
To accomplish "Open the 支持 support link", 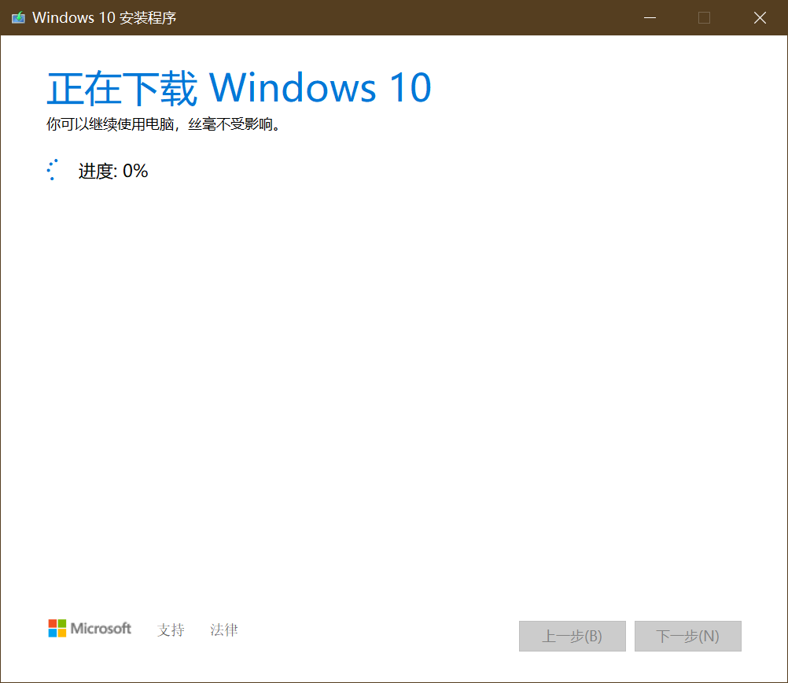I will (171, 629).
